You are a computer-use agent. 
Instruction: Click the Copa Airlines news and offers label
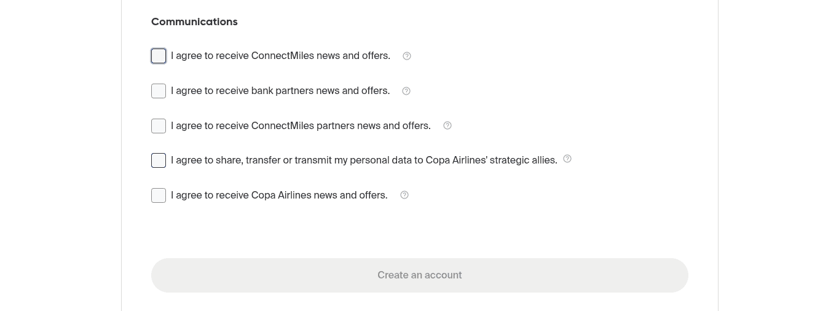pos(279,195)
